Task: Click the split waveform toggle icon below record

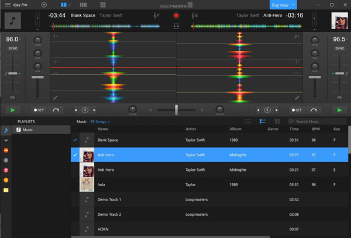Action: click(176, 26)
